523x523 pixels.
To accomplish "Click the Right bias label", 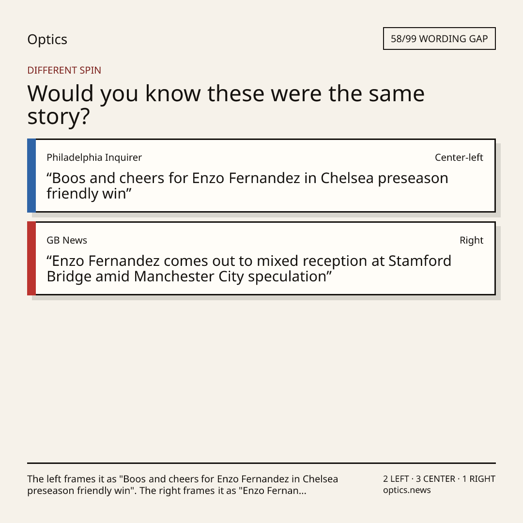I will 471,240.
